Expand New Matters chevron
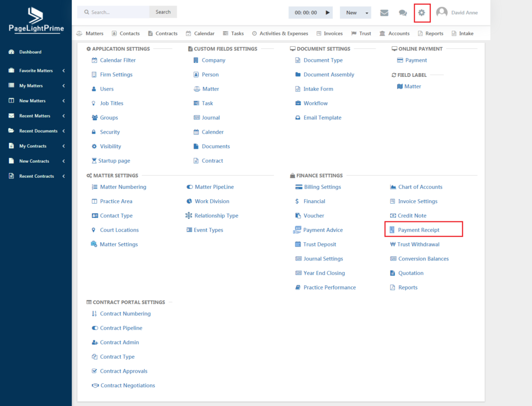The height and width of the screenshot is (406, 532). 63,101
